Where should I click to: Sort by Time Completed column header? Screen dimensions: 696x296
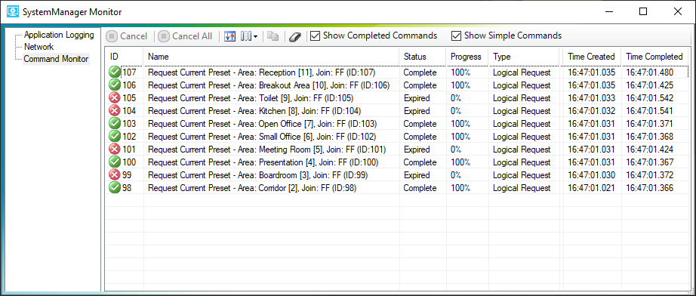click(x=654, y=57)
